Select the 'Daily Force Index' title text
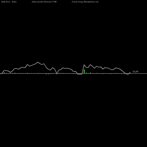This screenshot has width=147, height=147. 9,2
